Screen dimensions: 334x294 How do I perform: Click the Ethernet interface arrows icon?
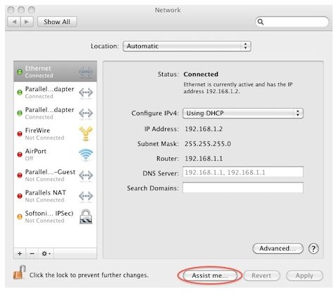click(86, 72)
